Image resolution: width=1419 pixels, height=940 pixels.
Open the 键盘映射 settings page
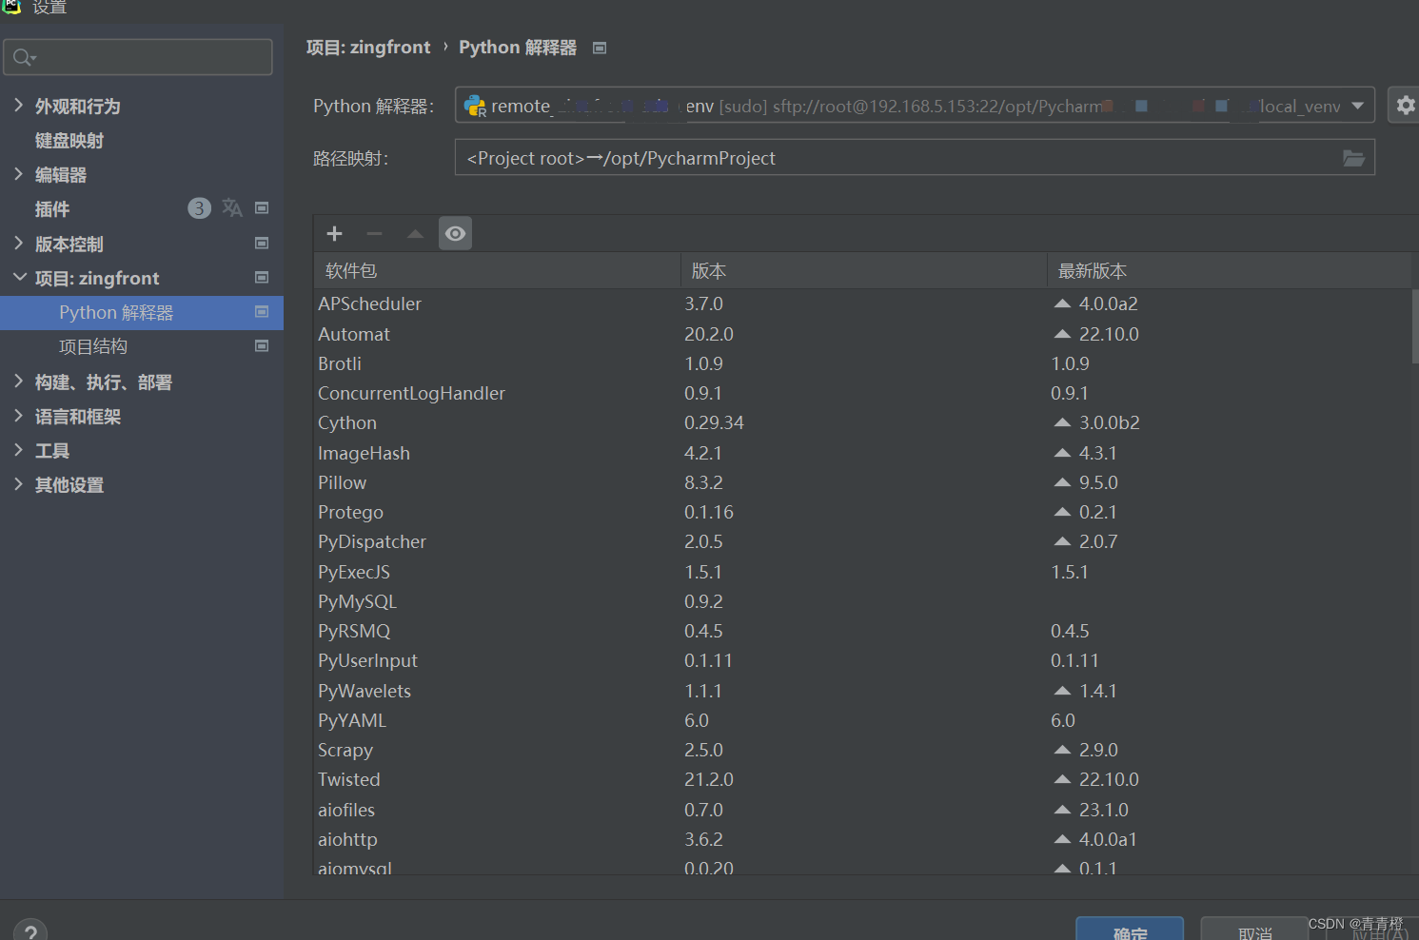[x=69, y=140]
